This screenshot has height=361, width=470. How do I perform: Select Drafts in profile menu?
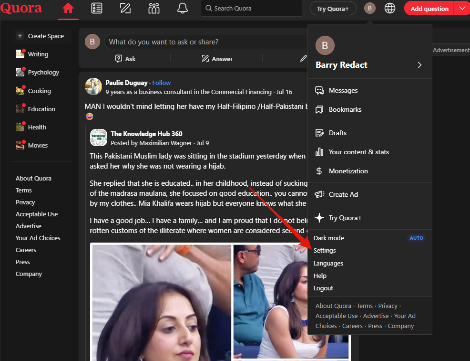point(370,133)
